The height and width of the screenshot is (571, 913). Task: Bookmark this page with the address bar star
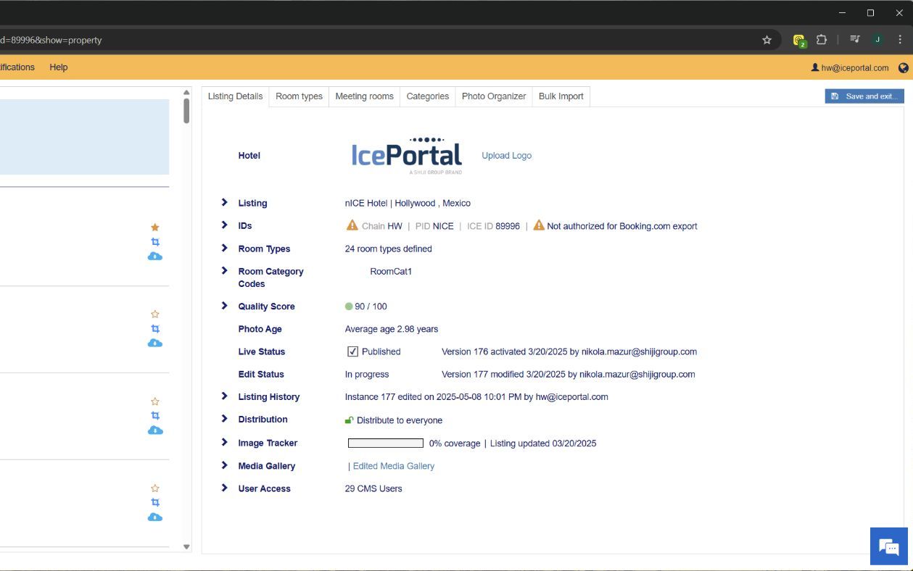click(x=767, y=40)
